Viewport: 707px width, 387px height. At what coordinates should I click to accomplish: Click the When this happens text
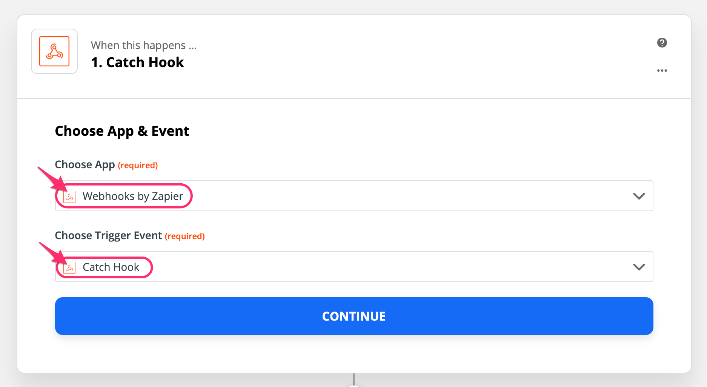143,45
